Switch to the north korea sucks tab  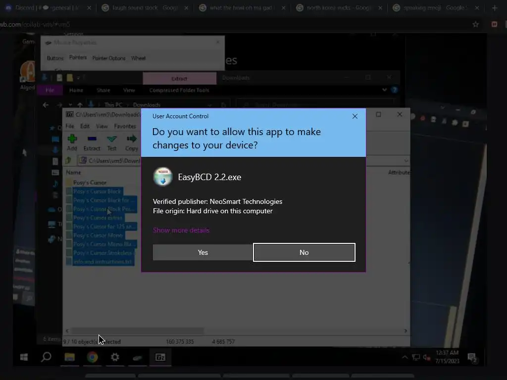click(x=338, y=8)
